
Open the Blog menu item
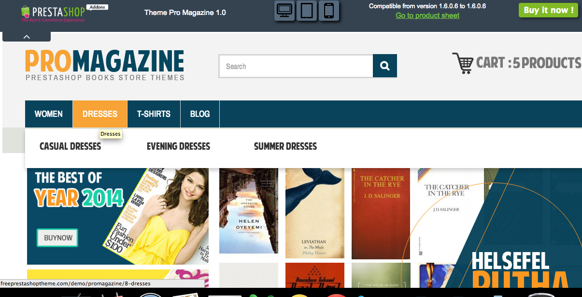[x=200, y=114]
